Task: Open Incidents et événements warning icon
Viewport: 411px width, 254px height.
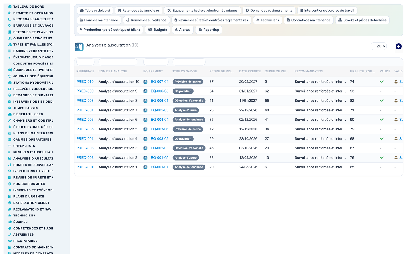Action: tap(10, 190)
